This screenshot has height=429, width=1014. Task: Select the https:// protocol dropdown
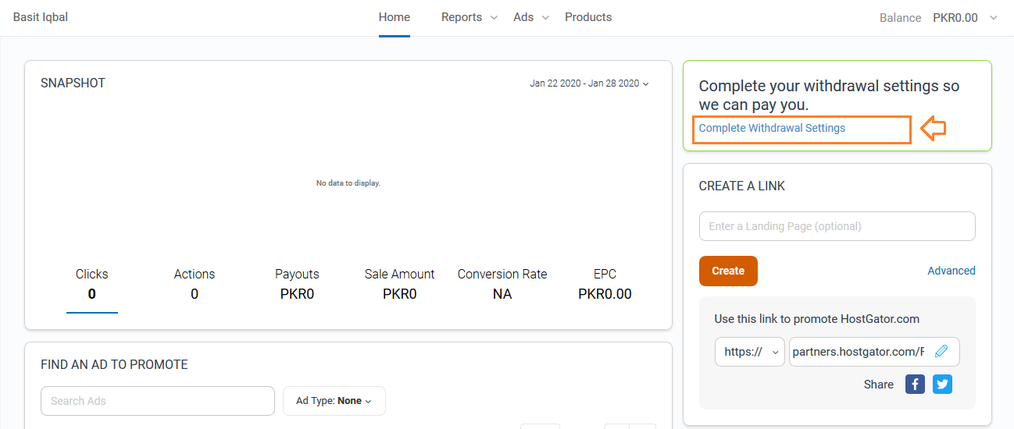tap(750, 352)
